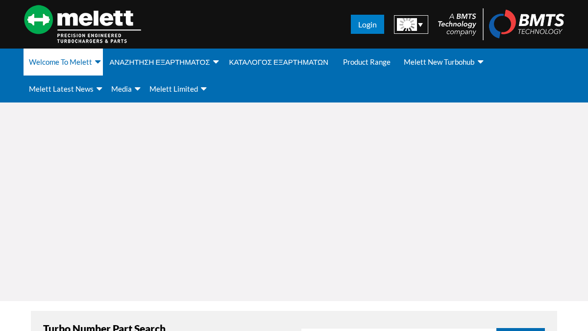Open the Media menu item
Image resolution: width=588 pixels, height=331 pixels.
coord(122,89)
